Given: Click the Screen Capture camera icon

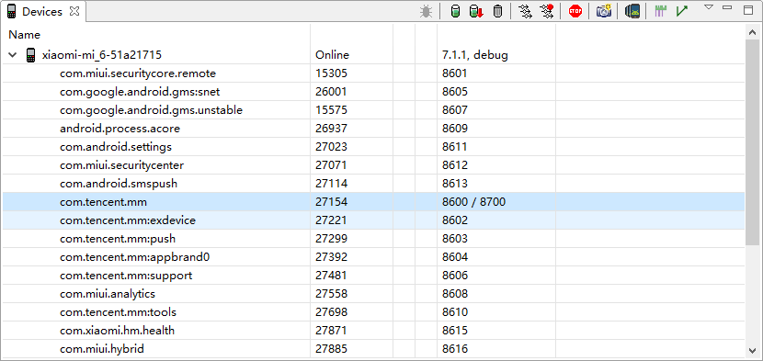Looking at the screenshot, I should (x=604, y=11).
